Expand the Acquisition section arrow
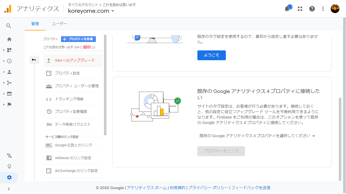346x194 pixels. [x=4, y=83]
